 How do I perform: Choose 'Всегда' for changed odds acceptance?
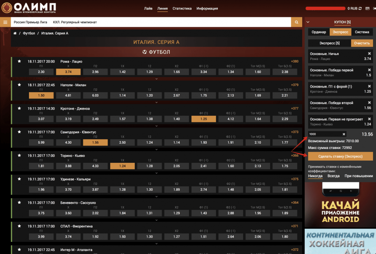point(333,176)
